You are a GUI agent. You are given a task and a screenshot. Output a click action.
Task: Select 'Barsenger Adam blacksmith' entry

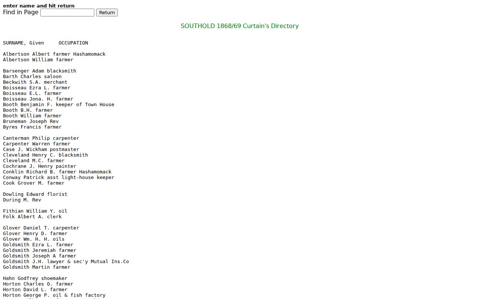coord(40,71)
